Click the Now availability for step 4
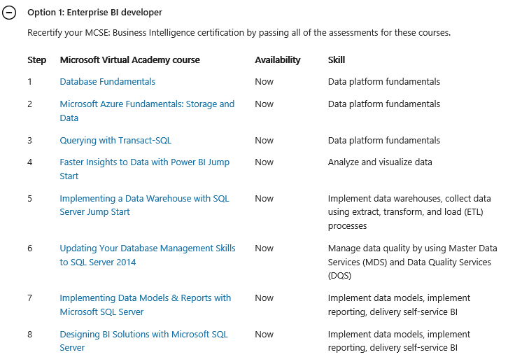Viewport: 508px width, 364px height. pos(264,162)
